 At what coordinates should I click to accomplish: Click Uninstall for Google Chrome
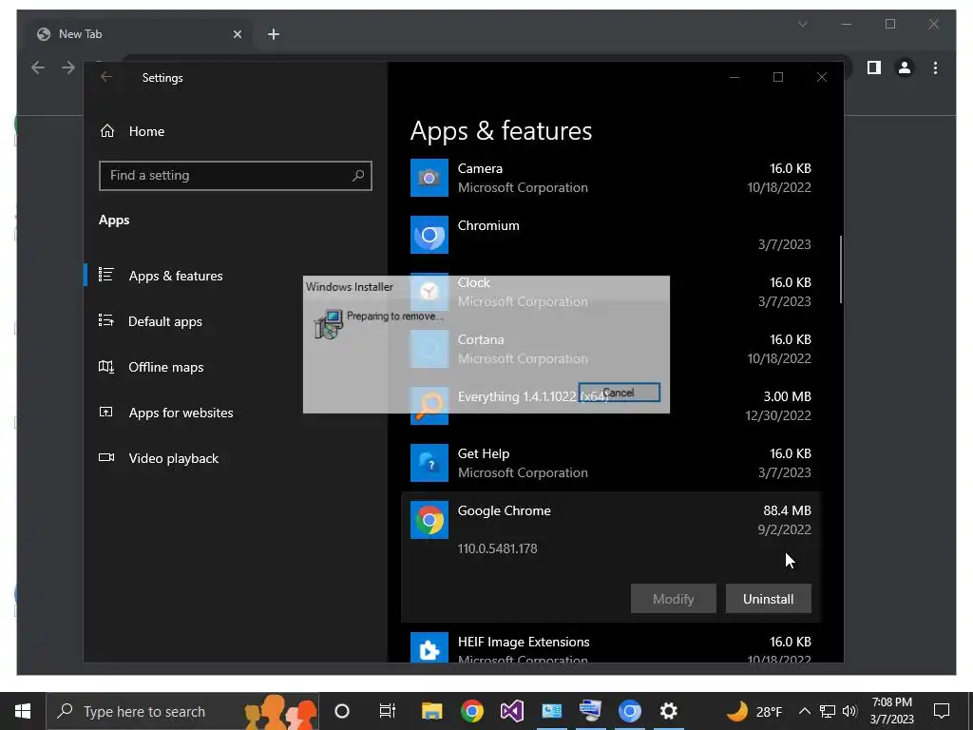pyautogui.click(x=768, y=599)
